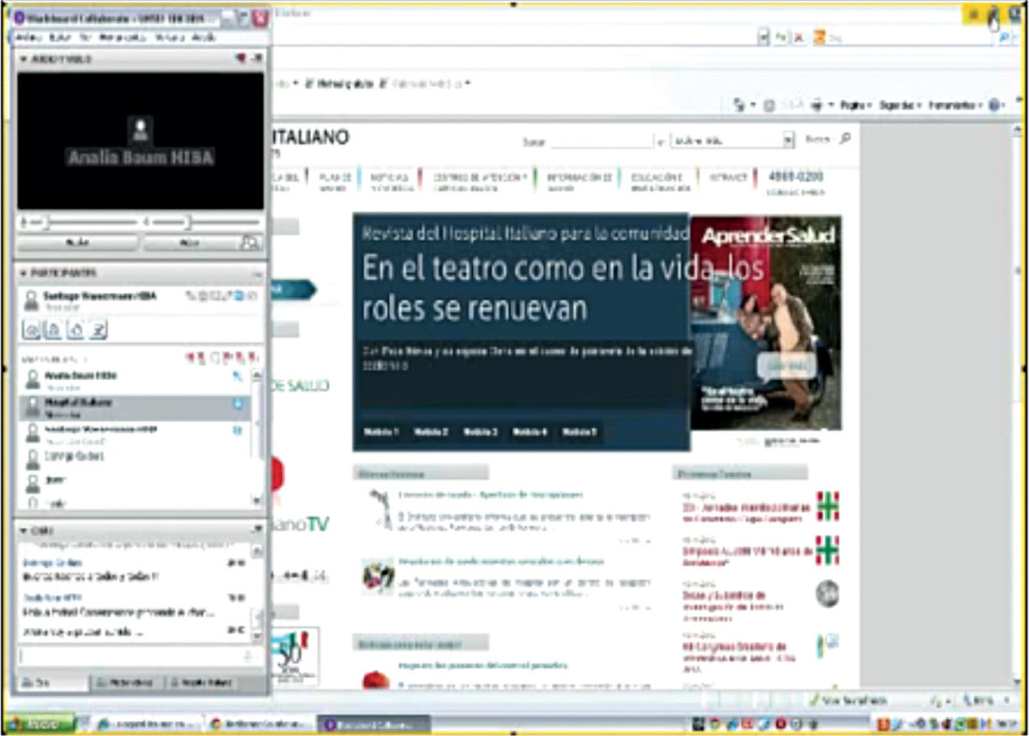Open the site search scope dropdown
The height and width of the screenshot is (736, 1029).
[788, 140]
